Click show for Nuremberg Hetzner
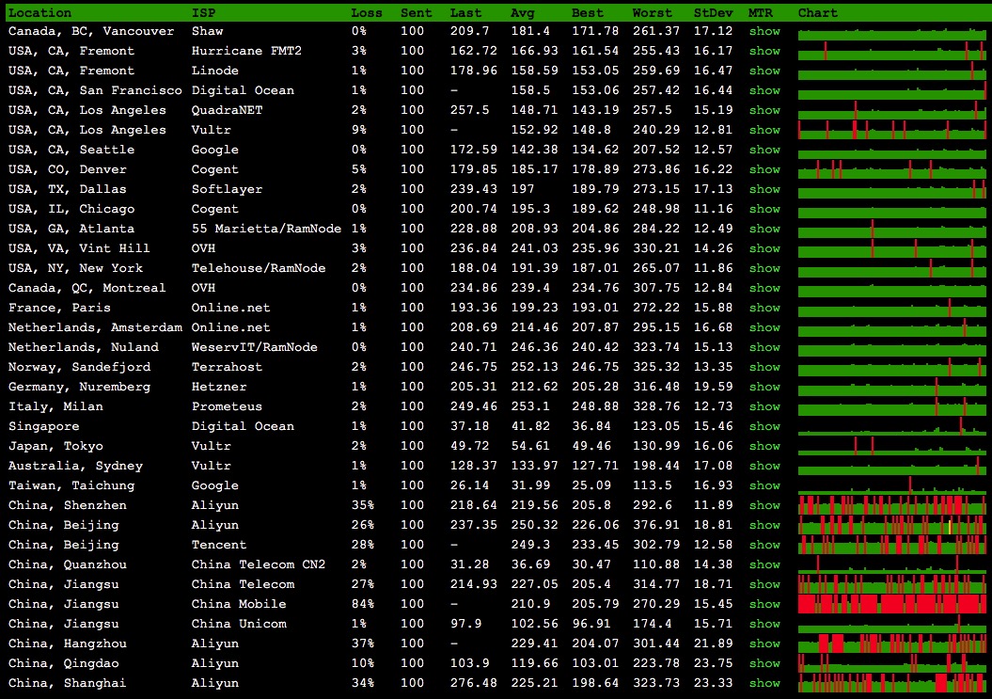992x699 pixels. pos(764,387)
